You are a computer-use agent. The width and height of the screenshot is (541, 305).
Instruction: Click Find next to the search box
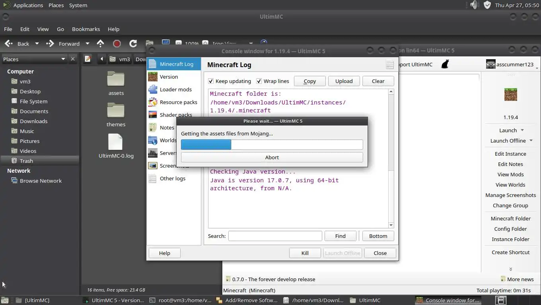click(341, 236)
